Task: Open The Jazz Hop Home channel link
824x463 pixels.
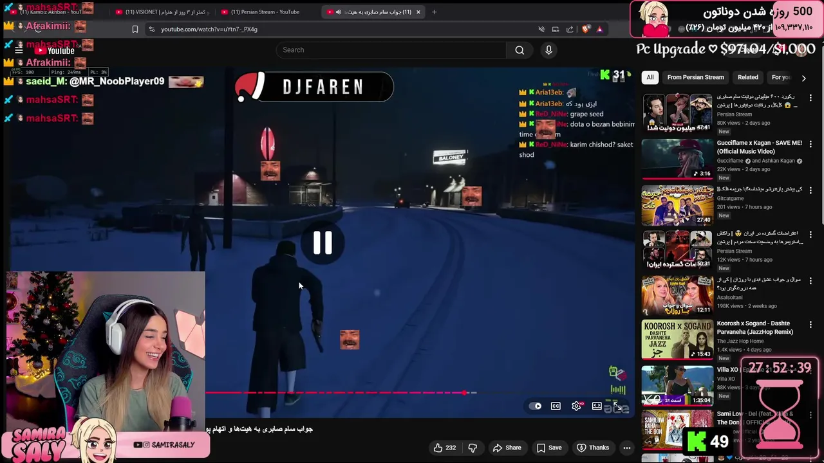Action: 740,341
